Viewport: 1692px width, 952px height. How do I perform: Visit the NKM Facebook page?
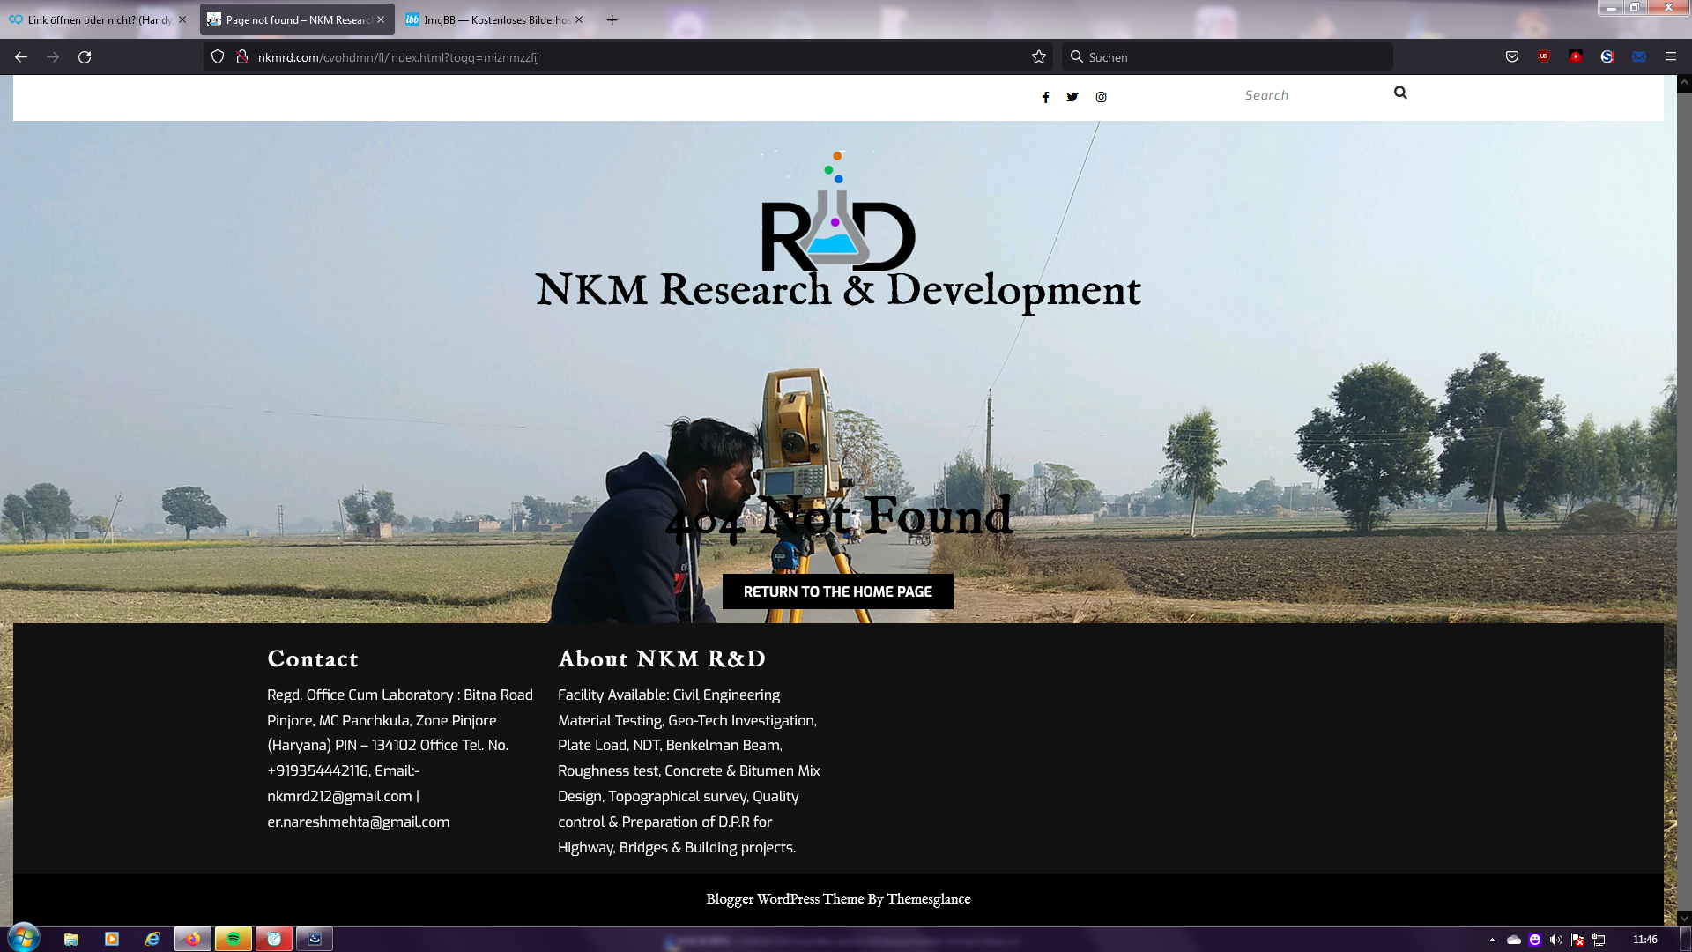1046,97
